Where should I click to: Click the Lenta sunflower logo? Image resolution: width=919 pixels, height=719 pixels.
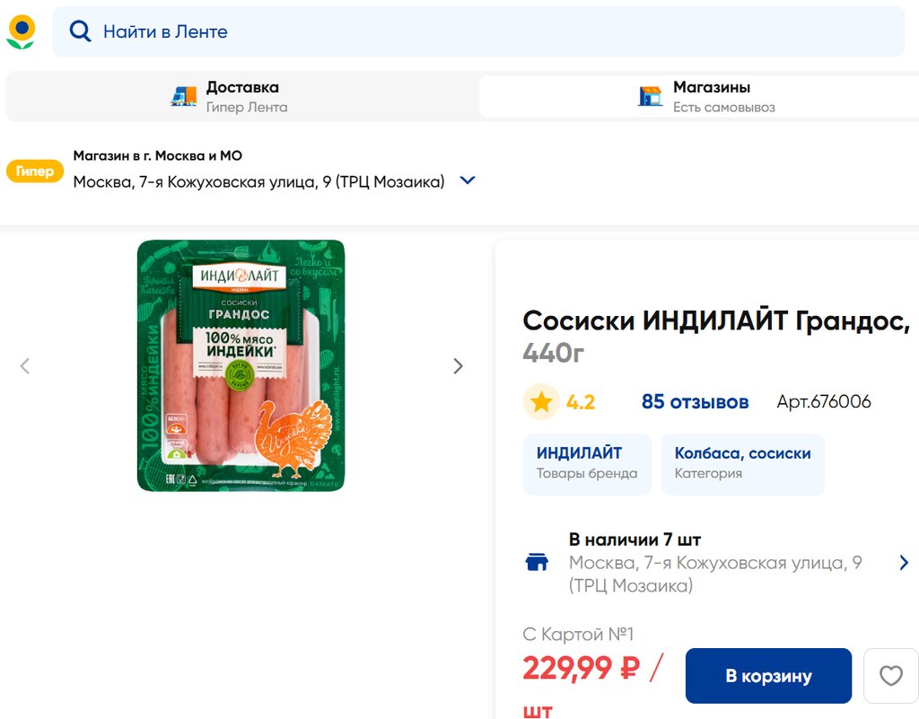pyautogui.click(x=21, y=31)
